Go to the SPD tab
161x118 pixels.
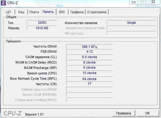pos(62,12)
